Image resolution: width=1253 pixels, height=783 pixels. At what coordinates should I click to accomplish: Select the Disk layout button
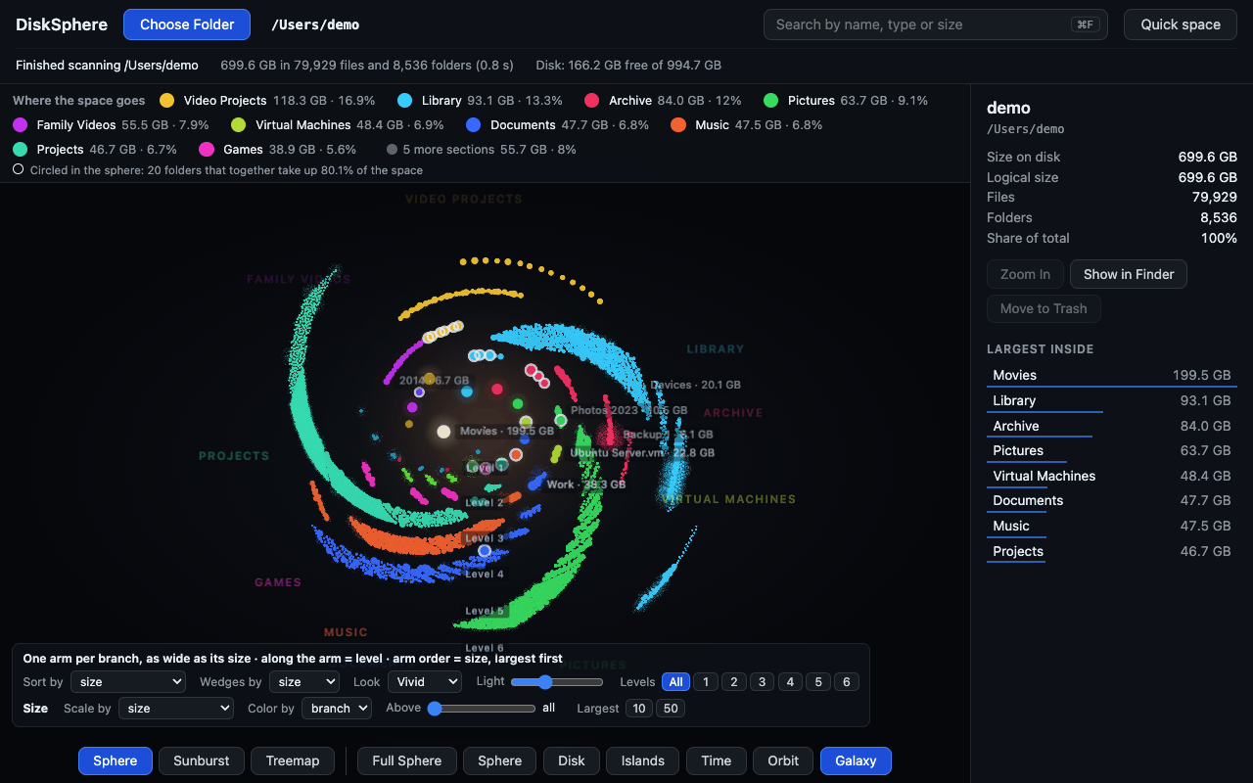tap(572, 760)
